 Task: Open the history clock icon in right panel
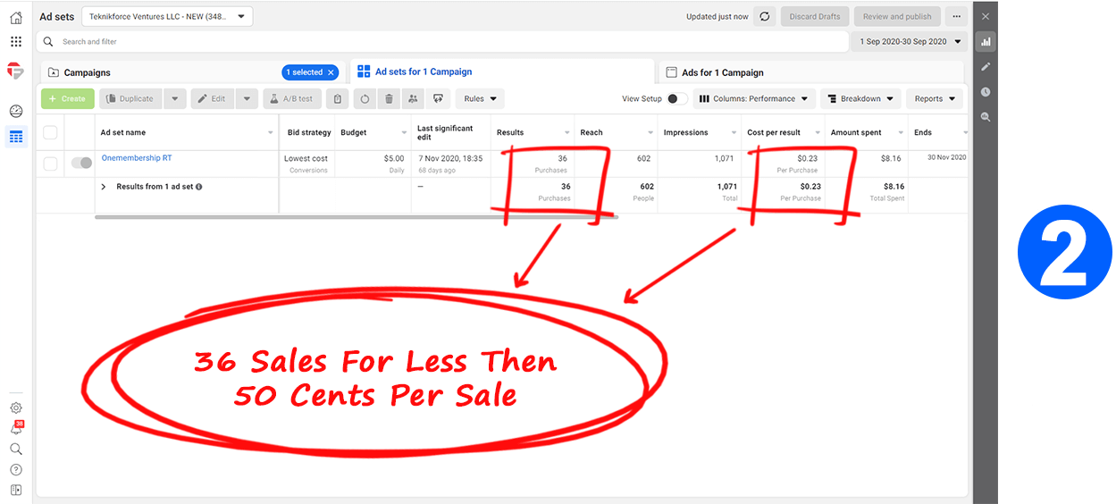pos(986,92)
